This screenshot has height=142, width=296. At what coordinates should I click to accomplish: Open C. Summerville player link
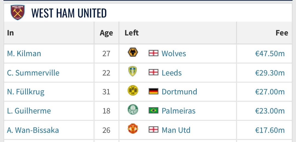click(x=33, y=73)
